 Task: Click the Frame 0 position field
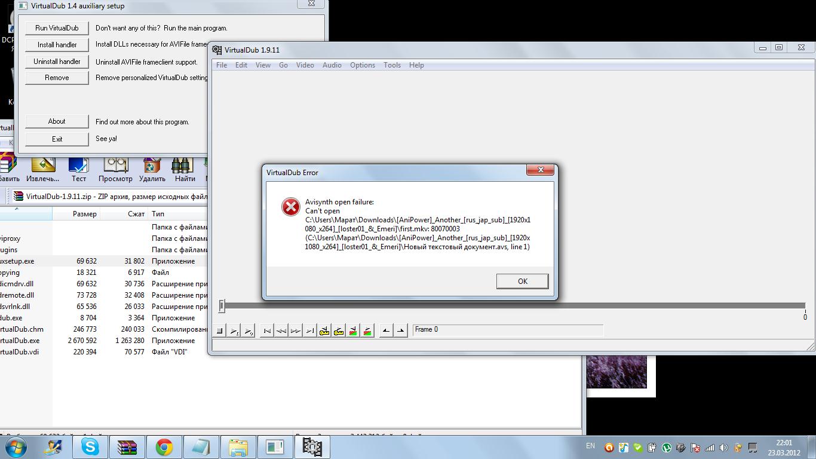[508, 330]
